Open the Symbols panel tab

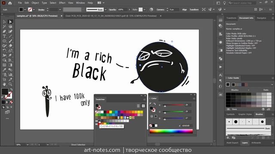[x=230, y=114]
